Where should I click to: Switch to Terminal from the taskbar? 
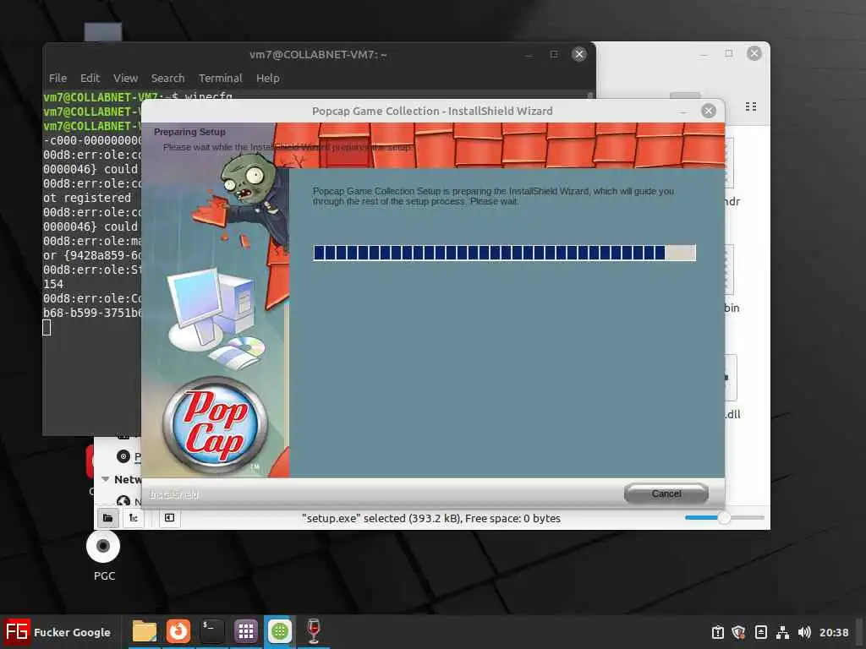click(x=212, y=631)
